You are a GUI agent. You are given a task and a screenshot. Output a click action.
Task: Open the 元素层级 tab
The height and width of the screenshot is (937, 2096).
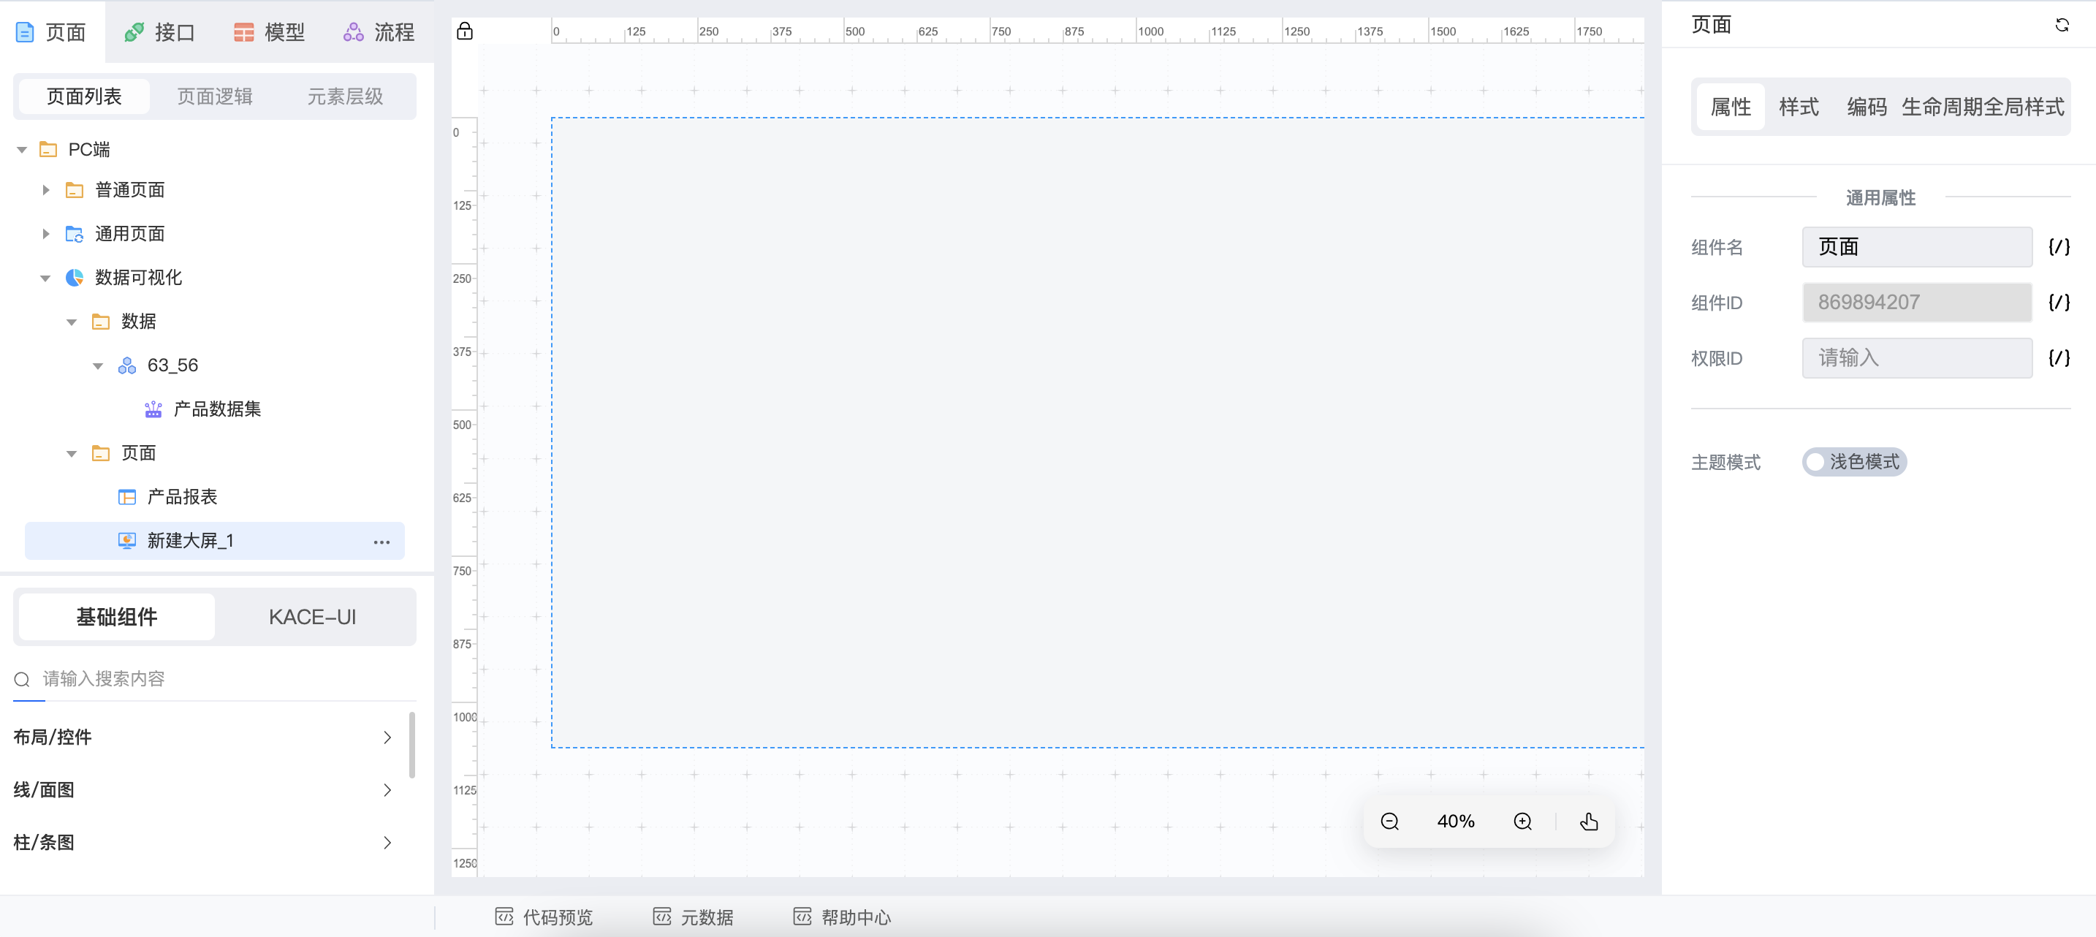[345, 97]
